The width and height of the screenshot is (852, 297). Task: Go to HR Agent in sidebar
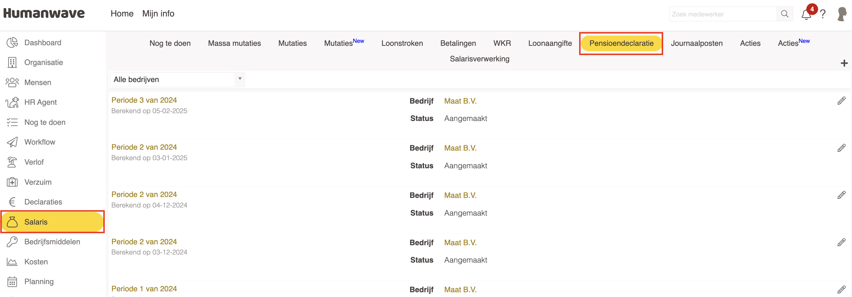pyautogui.click(x=40, y=102)
